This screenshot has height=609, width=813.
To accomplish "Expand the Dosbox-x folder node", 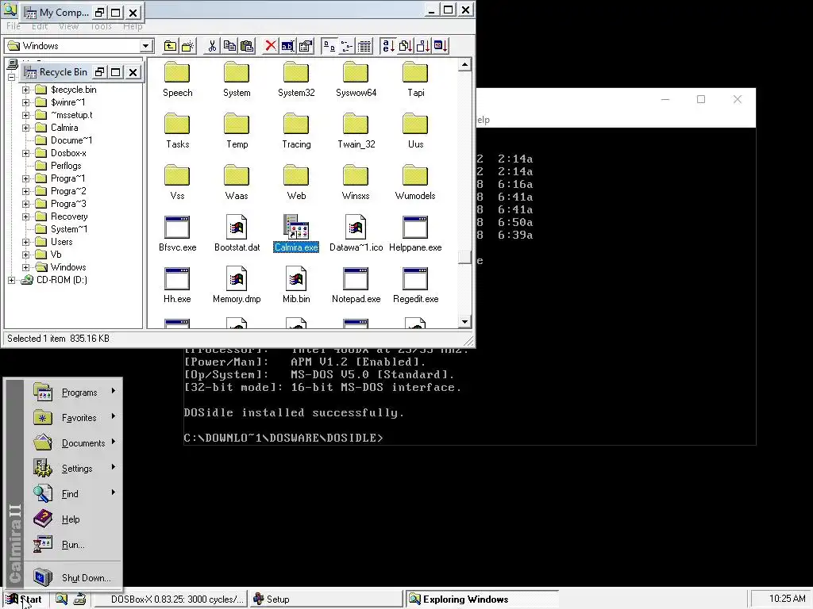I will 25,153.
